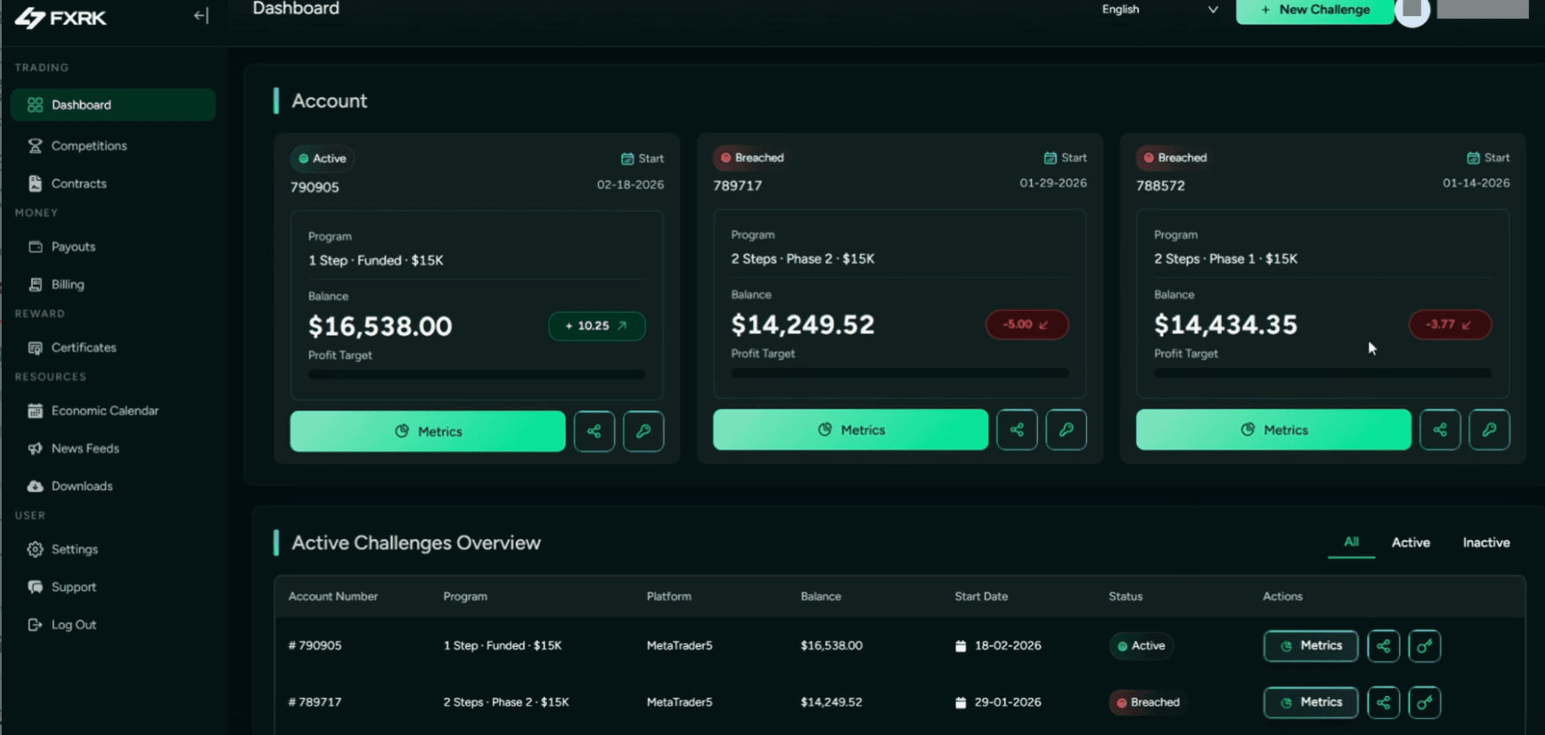1545x735 pixels.
Task: Click the 18-02-2026 start date cell
Action: [x=999, y=646]
